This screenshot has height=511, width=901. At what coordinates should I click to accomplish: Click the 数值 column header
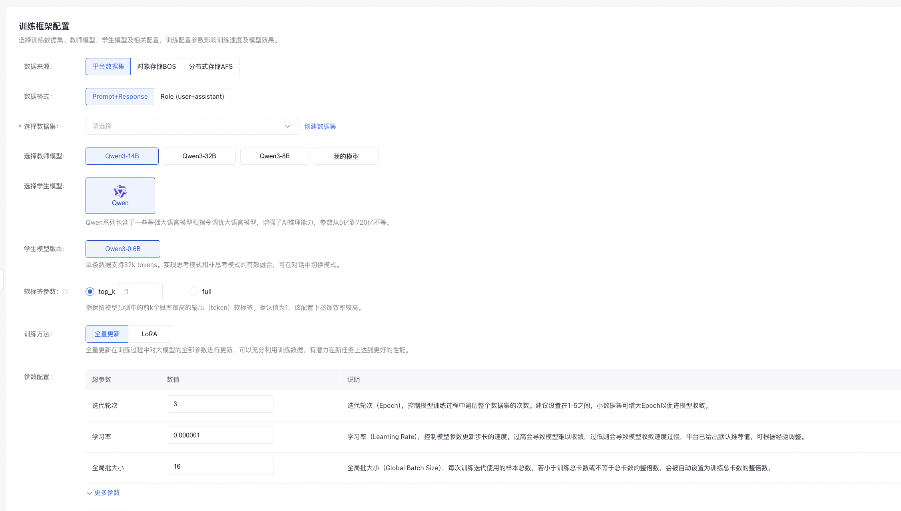point(173,379)
